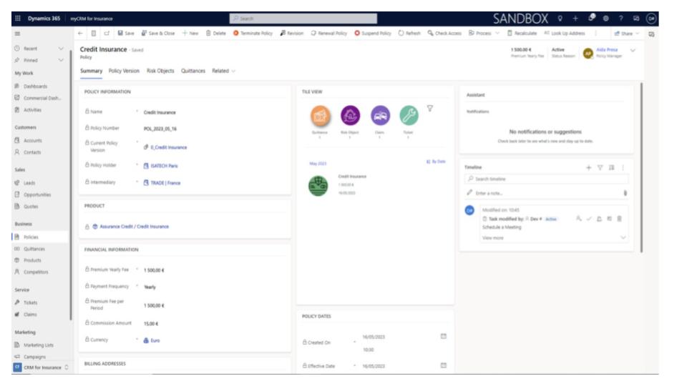
Task: Expand the header details chevron beside Policy Manager
Action: pos(633,51)
